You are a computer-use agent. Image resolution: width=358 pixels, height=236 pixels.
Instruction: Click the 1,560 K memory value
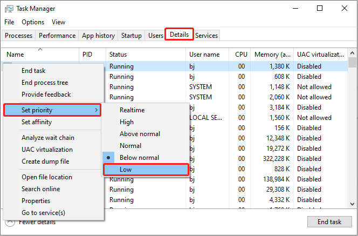pyautogui.click(x=279, y=118)
